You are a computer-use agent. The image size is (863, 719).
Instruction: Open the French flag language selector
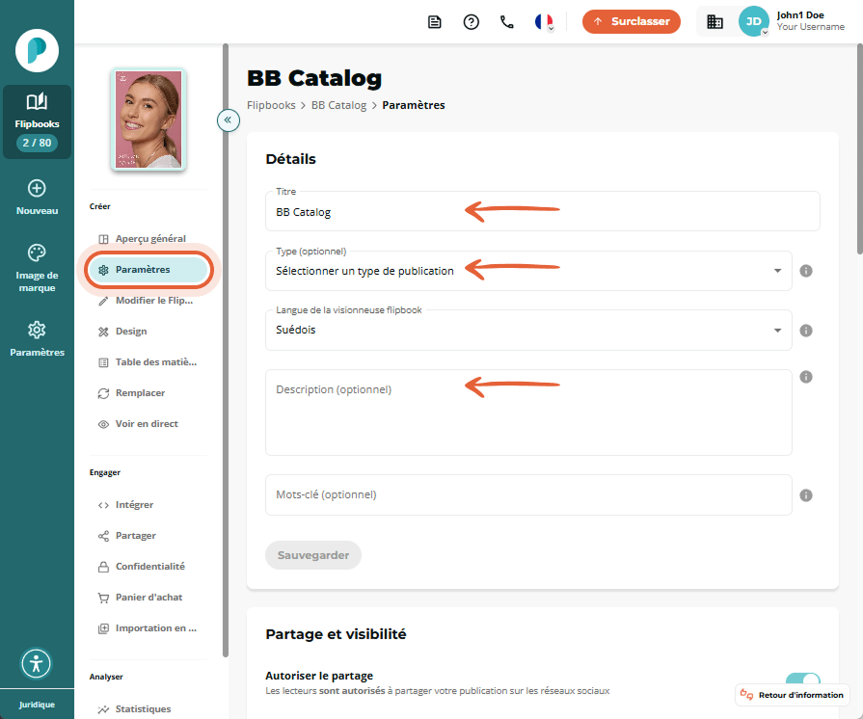tap(544, 22)
